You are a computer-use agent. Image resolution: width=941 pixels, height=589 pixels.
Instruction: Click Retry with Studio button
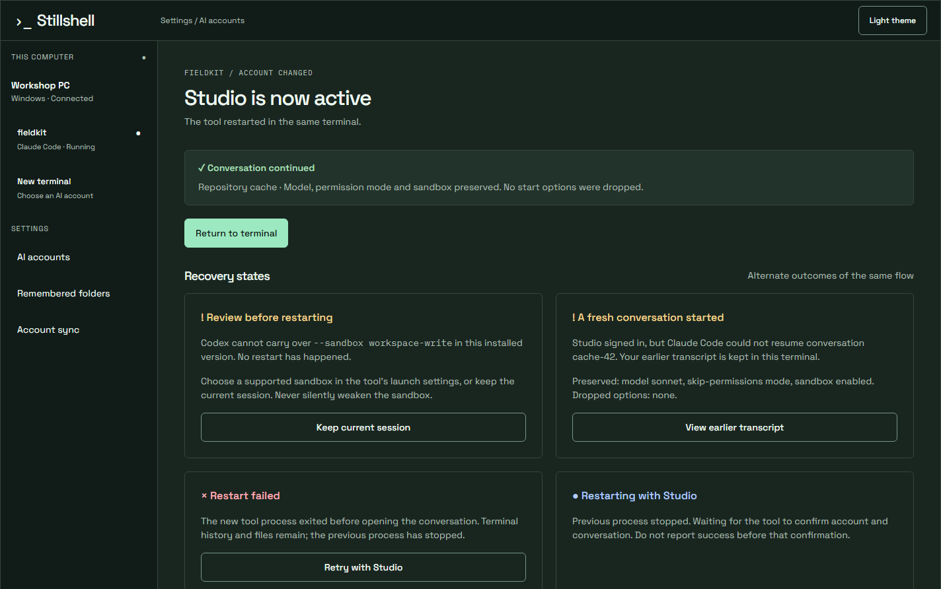(363, 567)
